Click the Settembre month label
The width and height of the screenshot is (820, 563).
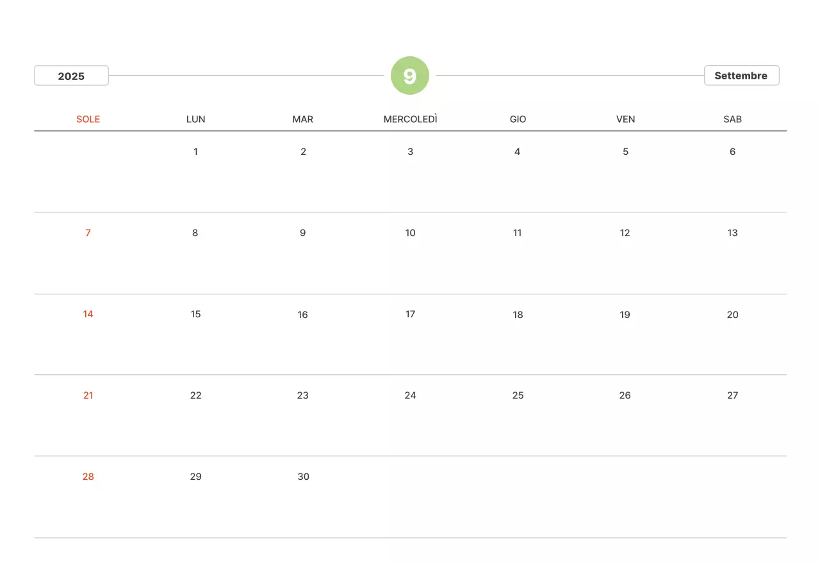pos(741,75)
